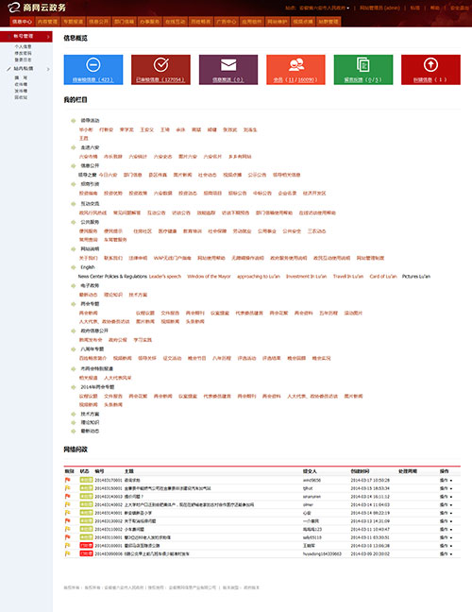Open the approaching to Lu'an link

(259, 277)
